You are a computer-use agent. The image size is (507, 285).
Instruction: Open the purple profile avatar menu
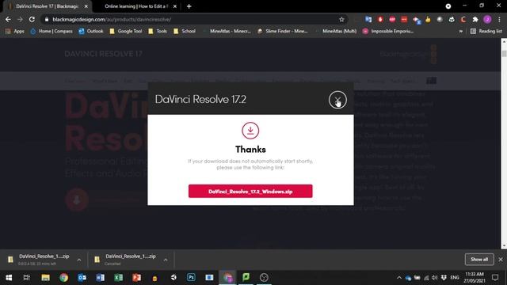tap(487, 19)
